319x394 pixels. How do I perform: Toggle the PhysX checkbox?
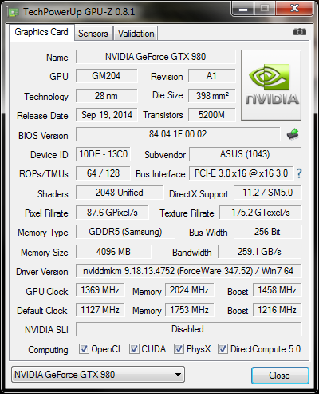[x=179, y=349]
